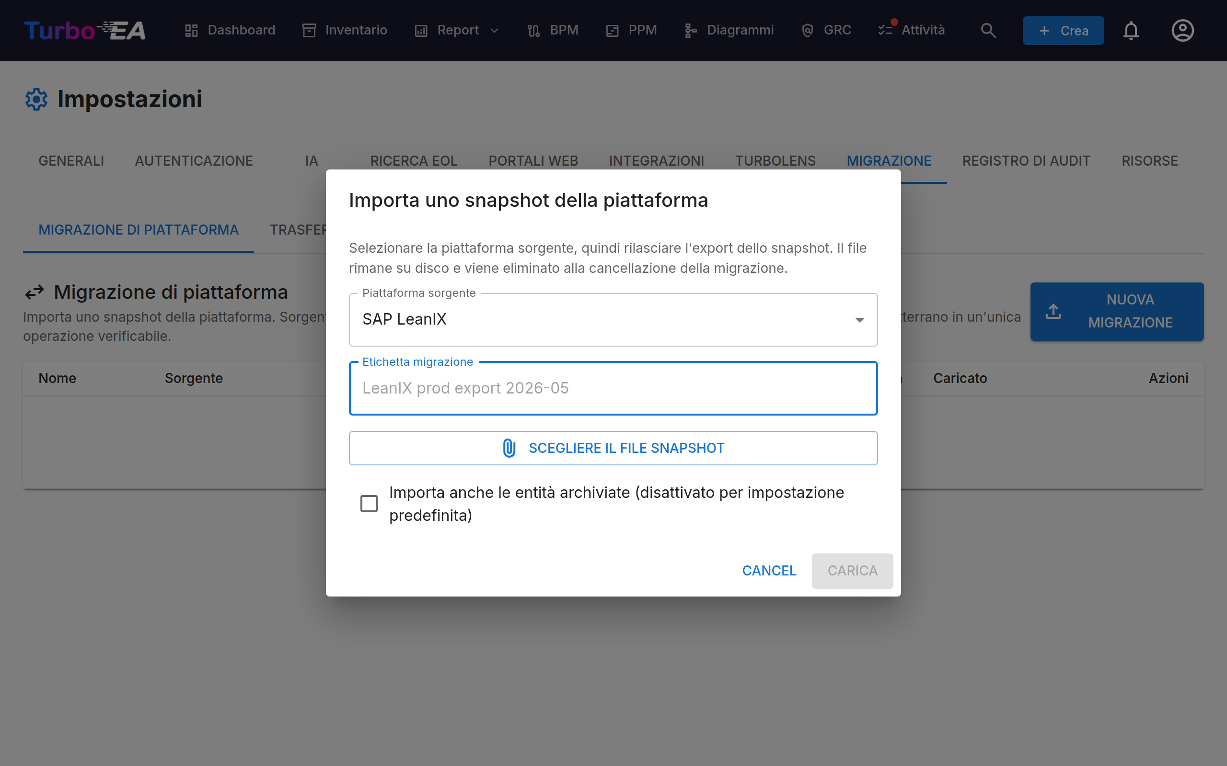
Task: Click the CARICA upload button
Action: pyautogui.click(x=852, y=571)
